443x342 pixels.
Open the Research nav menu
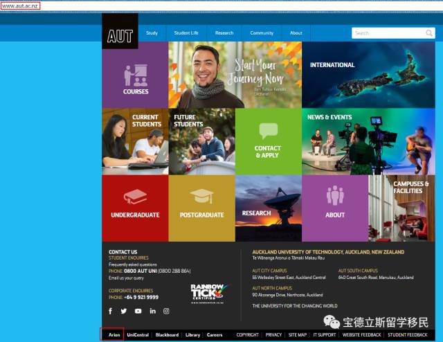(x=224, y=33)
